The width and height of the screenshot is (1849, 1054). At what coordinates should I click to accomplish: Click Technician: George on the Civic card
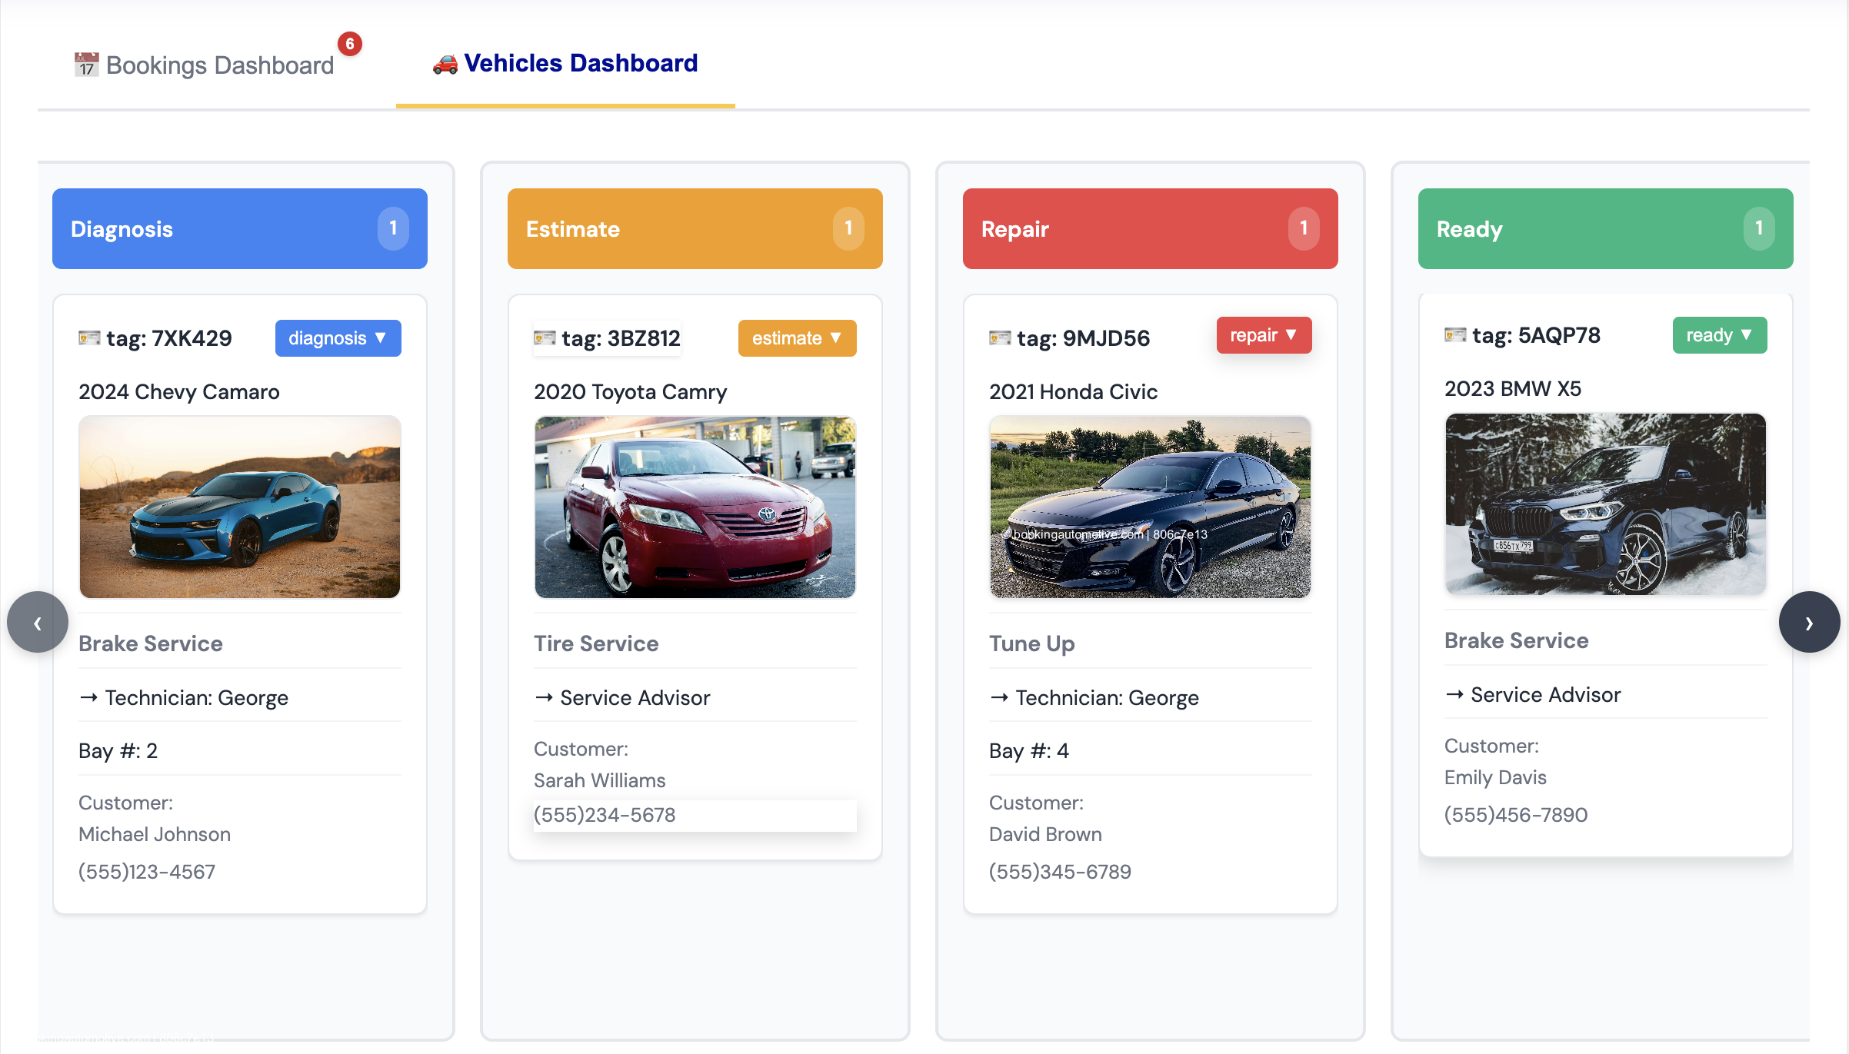1108,697
